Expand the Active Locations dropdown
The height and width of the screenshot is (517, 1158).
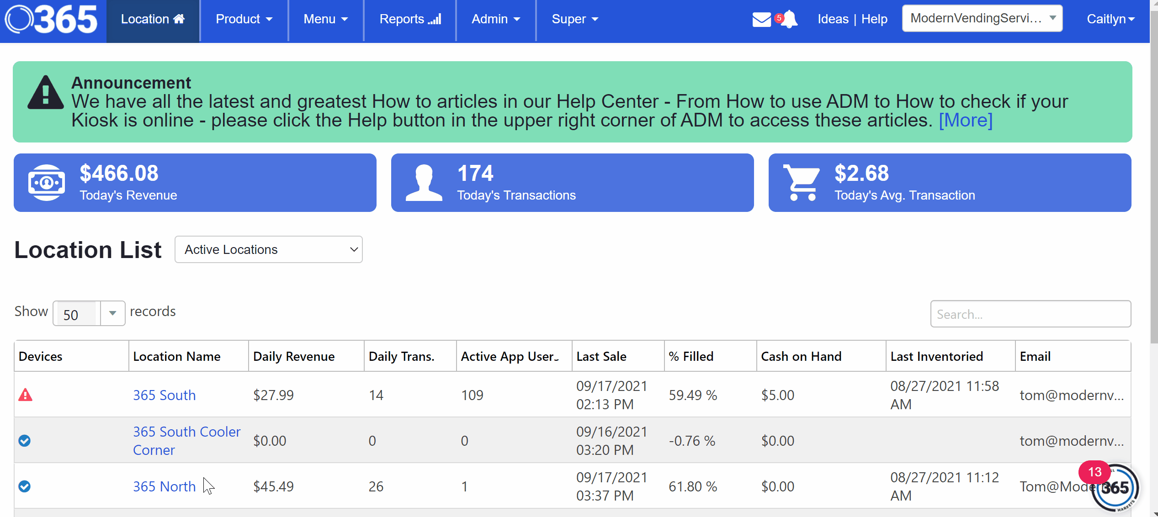[269, 250]
